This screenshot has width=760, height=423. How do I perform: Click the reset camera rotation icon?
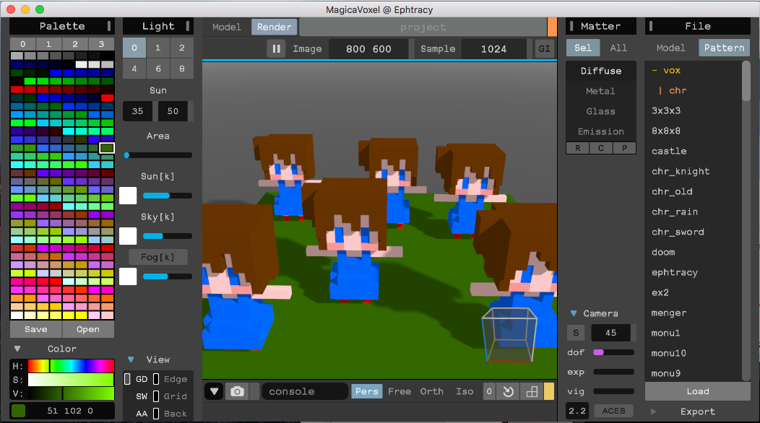[508, 391]
